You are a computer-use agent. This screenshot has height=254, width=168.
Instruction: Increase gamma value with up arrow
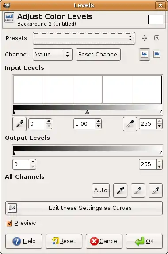coord(98,121)
